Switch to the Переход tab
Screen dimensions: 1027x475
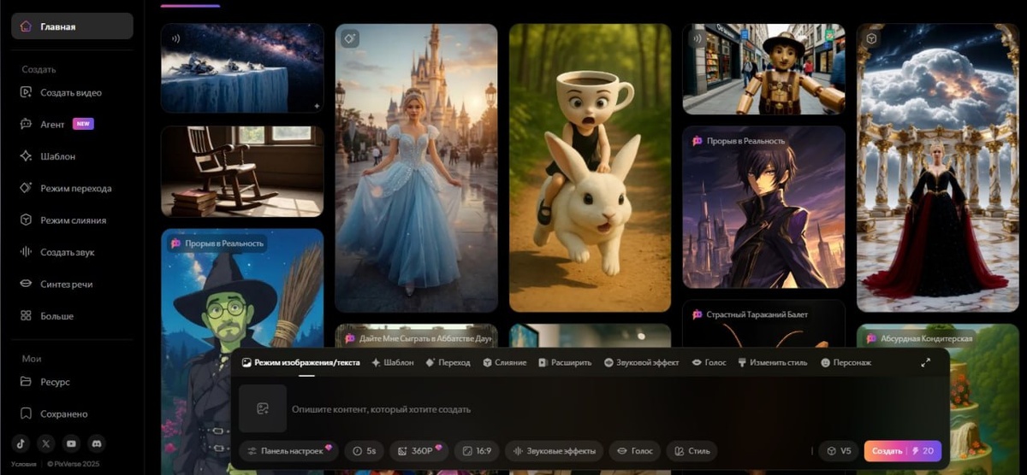pyautogui.click(x=448, y=362)
